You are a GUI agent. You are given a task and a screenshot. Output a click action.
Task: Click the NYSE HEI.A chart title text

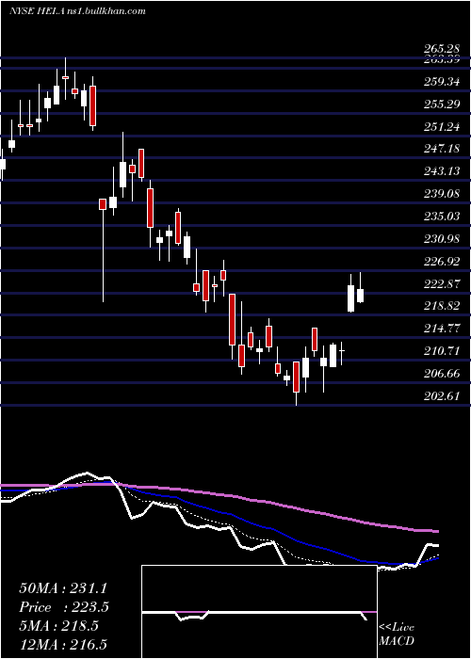[76, 11]
